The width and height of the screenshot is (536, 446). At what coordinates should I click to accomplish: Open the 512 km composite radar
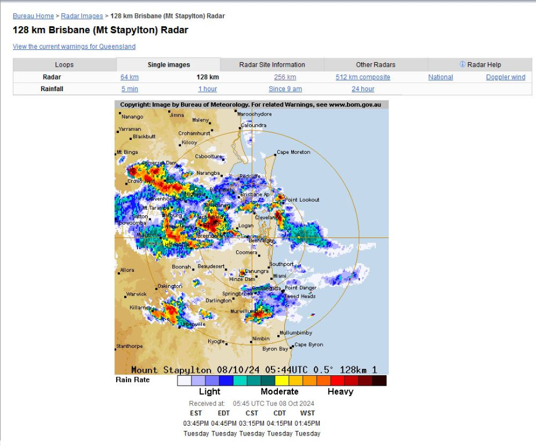(x=363, y=77)
